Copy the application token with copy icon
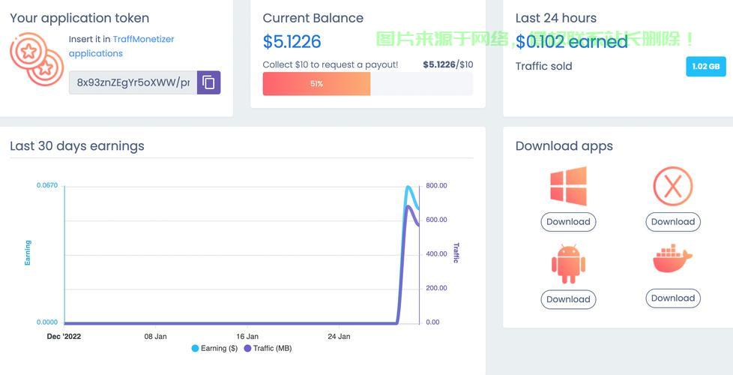This screenshot has width=733, height=375. (x=208, y=82)
